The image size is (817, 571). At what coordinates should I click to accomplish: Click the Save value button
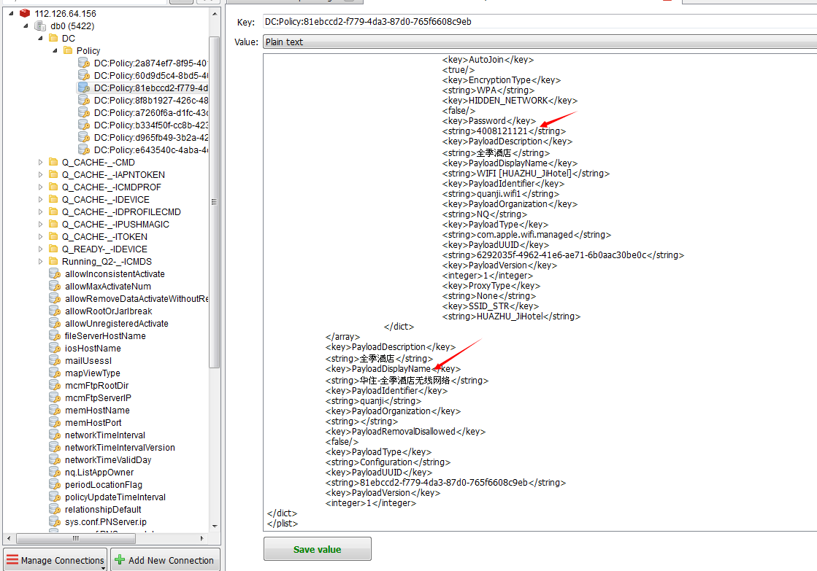click(318, 549)
